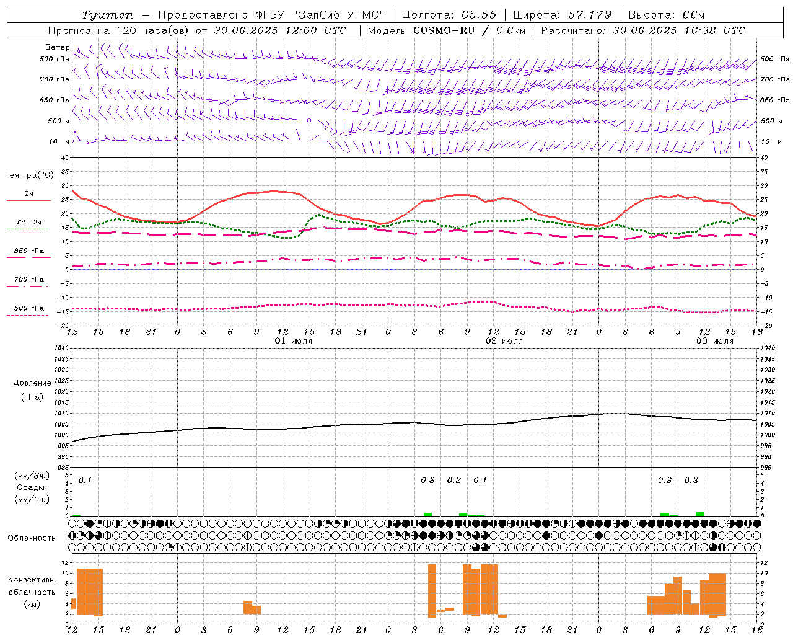Click the "(км)" unit label
The image size is (793, 635).
point(32,604)
